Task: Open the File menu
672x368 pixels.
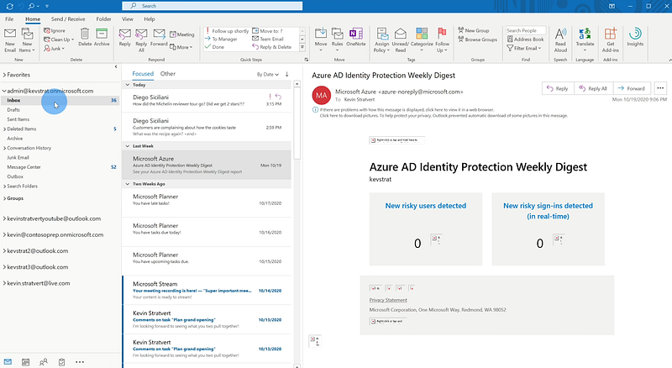Action: [x=10, y=18]
